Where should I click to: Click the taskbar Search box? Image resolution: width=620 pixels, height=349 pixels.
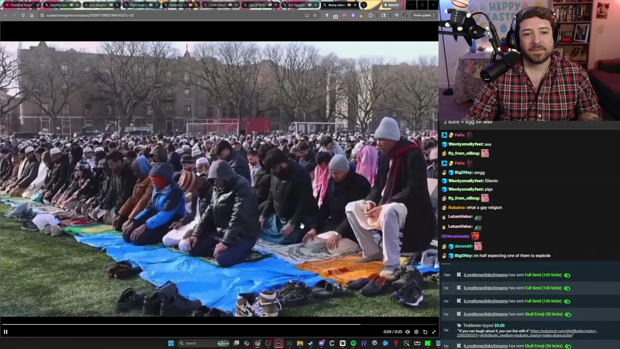203,343
